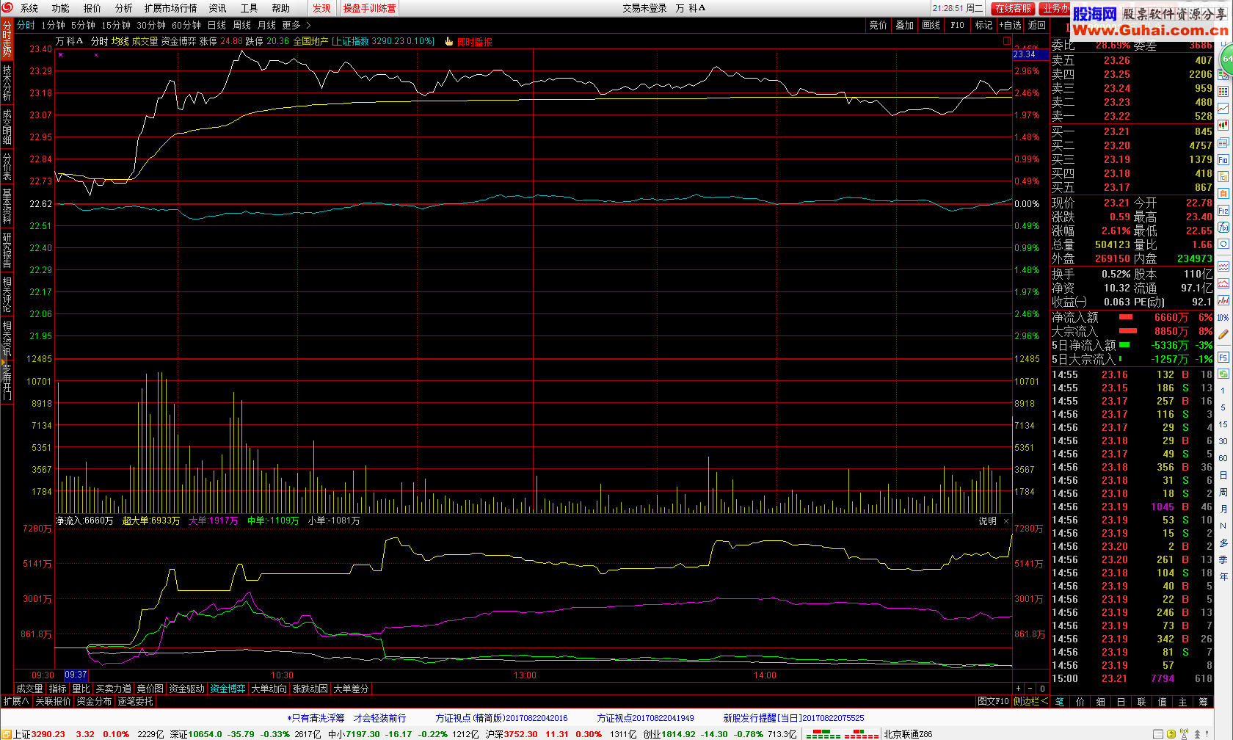Click the plus zoom button below chart
Image resolution: width=1233 pixels, height=740 pixels.
click(1018, 689)
